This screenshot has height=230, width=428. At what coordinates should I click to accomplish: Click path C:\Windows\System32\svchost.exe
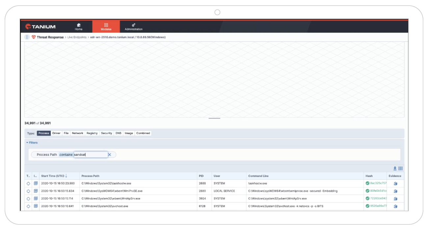[x=105, y=206]
